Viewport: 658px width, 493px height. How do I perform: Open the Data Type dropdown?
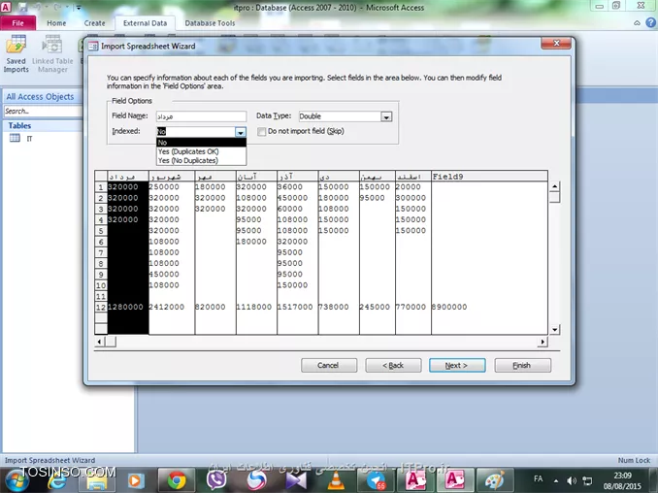coord(386,116)
